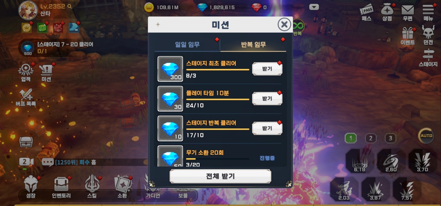This screenshot has height=206, width=441.
Task: Open the 우편 mail envelope icon
Action: [x=408, y=10]
